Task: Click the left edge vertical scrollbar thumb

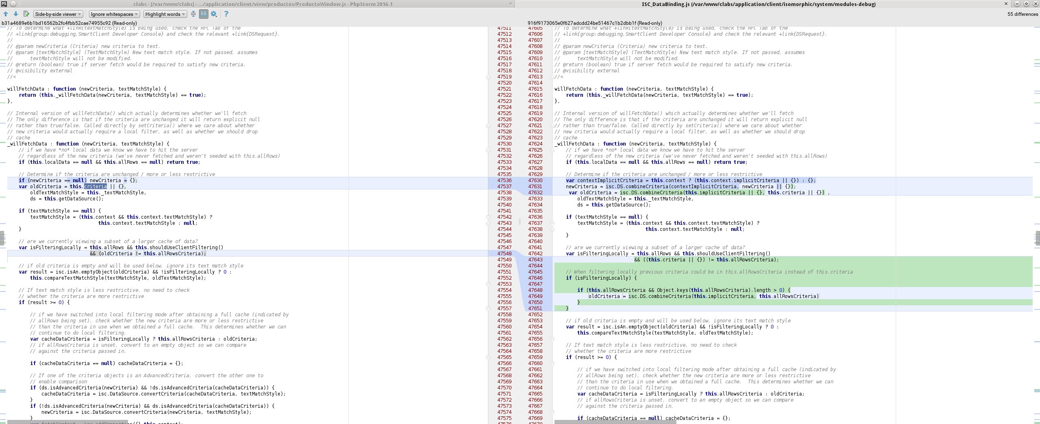Action: point(2,238)
